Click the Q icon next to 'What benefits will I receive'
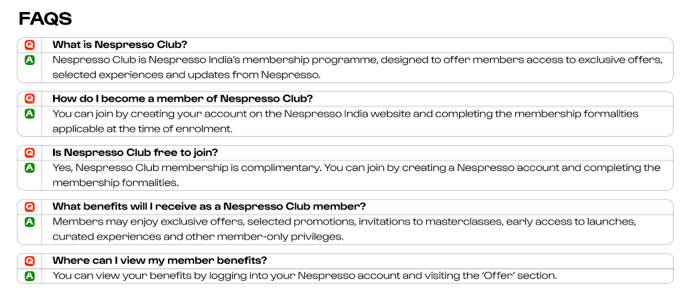Viewport: 699px width, 295px height. (x=30, y=207)
